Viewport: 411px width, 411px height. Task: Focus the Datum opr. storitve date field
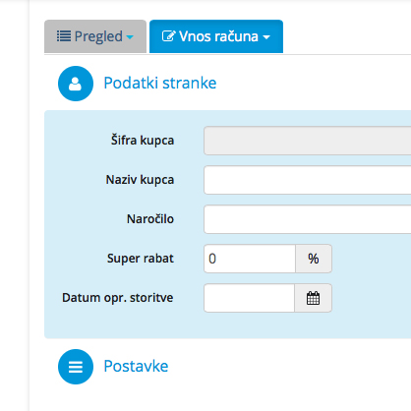(250, 298)
